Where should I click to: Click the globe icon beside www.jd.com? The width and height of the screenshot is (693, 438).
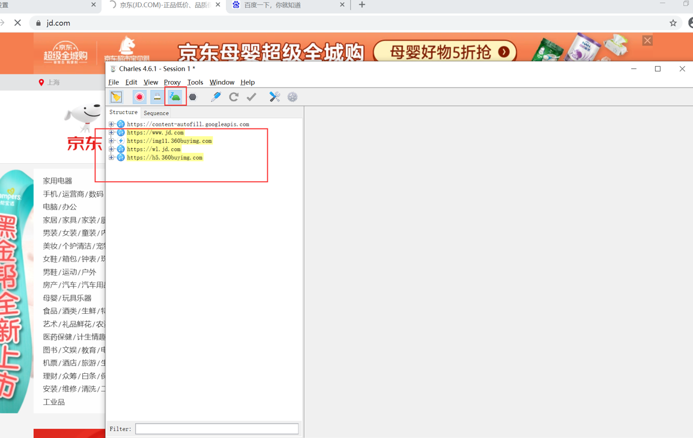121,133
